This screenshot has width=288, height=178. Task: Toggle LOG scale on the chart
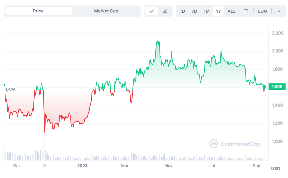click(262, 11)
